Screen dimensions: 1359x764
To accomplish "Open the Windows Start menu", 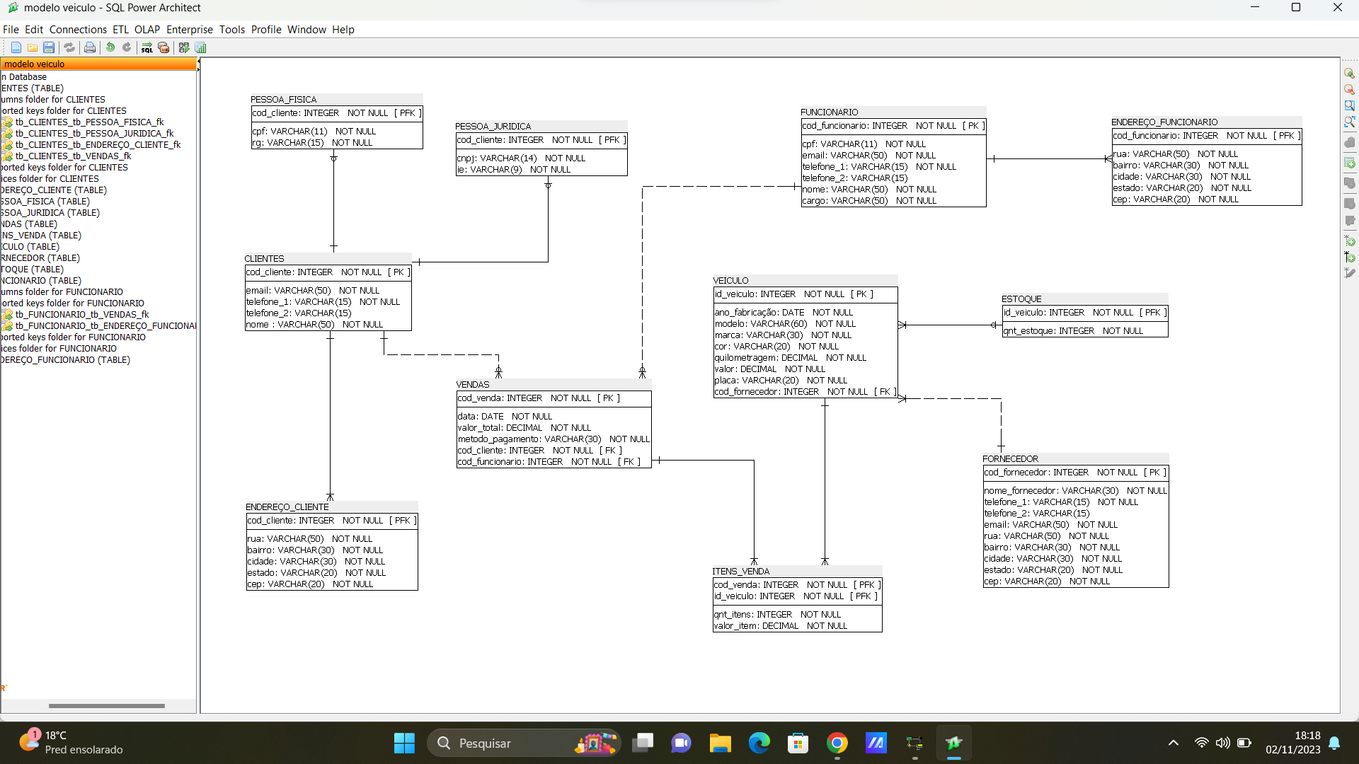I will [x=404, y=743].
